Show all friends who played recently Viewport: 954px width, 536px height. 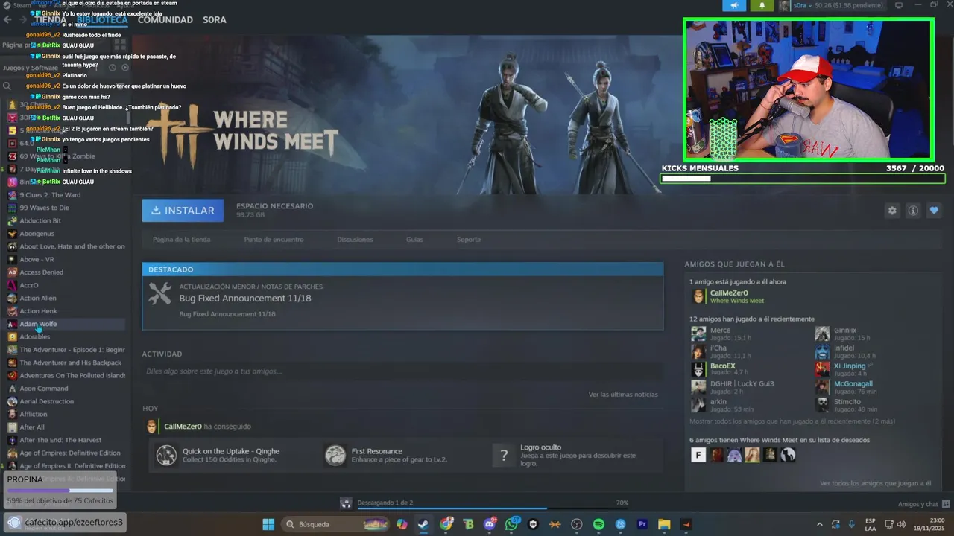click(x=792, y=421)
